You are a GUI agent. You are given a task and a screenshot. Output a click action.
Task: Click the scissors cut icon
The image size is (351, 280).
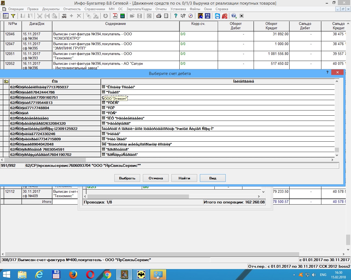click(x=40, y=16)
